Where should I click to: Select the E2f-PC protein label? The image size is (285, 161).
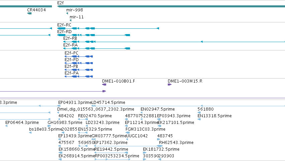point(71,53)
